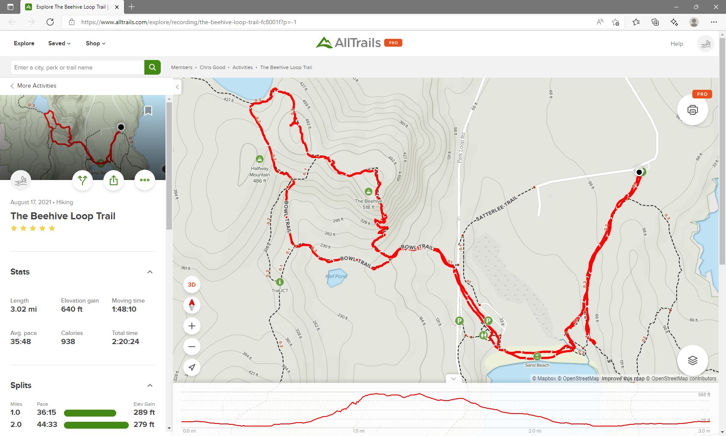Screen dimensions: 726x436
Task: Collapse the Splits section
Action: [150, 385]
